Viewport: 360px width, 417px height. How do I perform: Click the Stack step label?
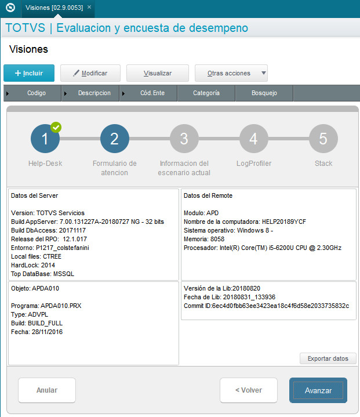[323, 164]
